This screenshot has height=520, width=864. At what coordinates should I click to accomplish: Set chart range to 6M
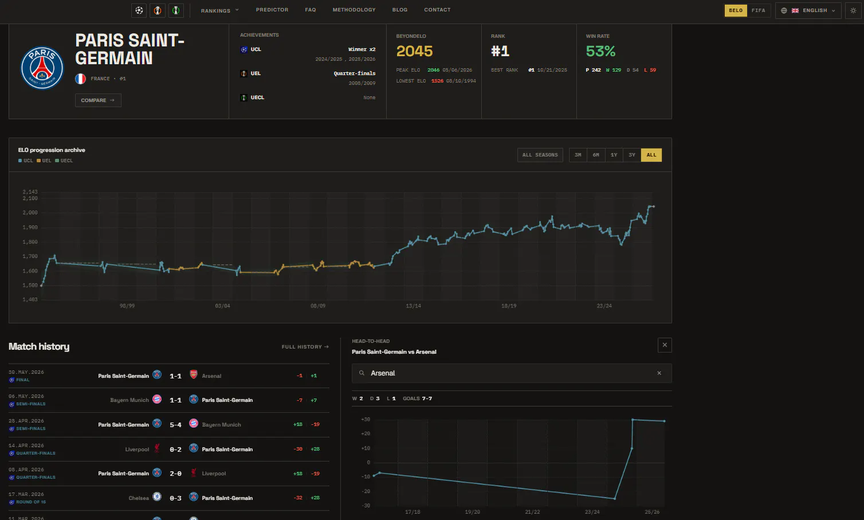point(596,155)
